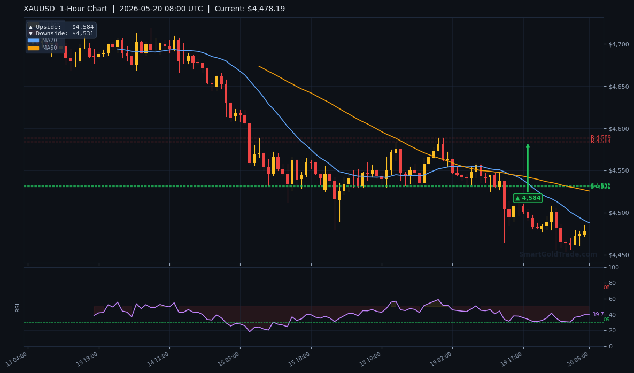Viewport: 634px width, 373px height.
Task: Click the 13 19:00 time axis label
Action: pos(87,359)
